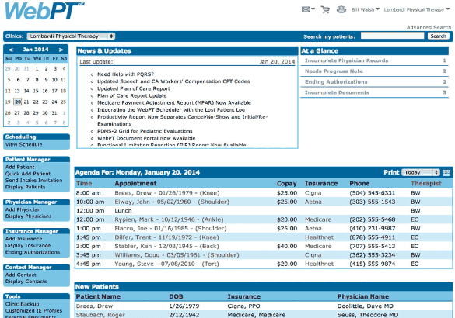This screenshot has height=318, width=455.
Task: Open Display Patients link
Action: [25, 187]
